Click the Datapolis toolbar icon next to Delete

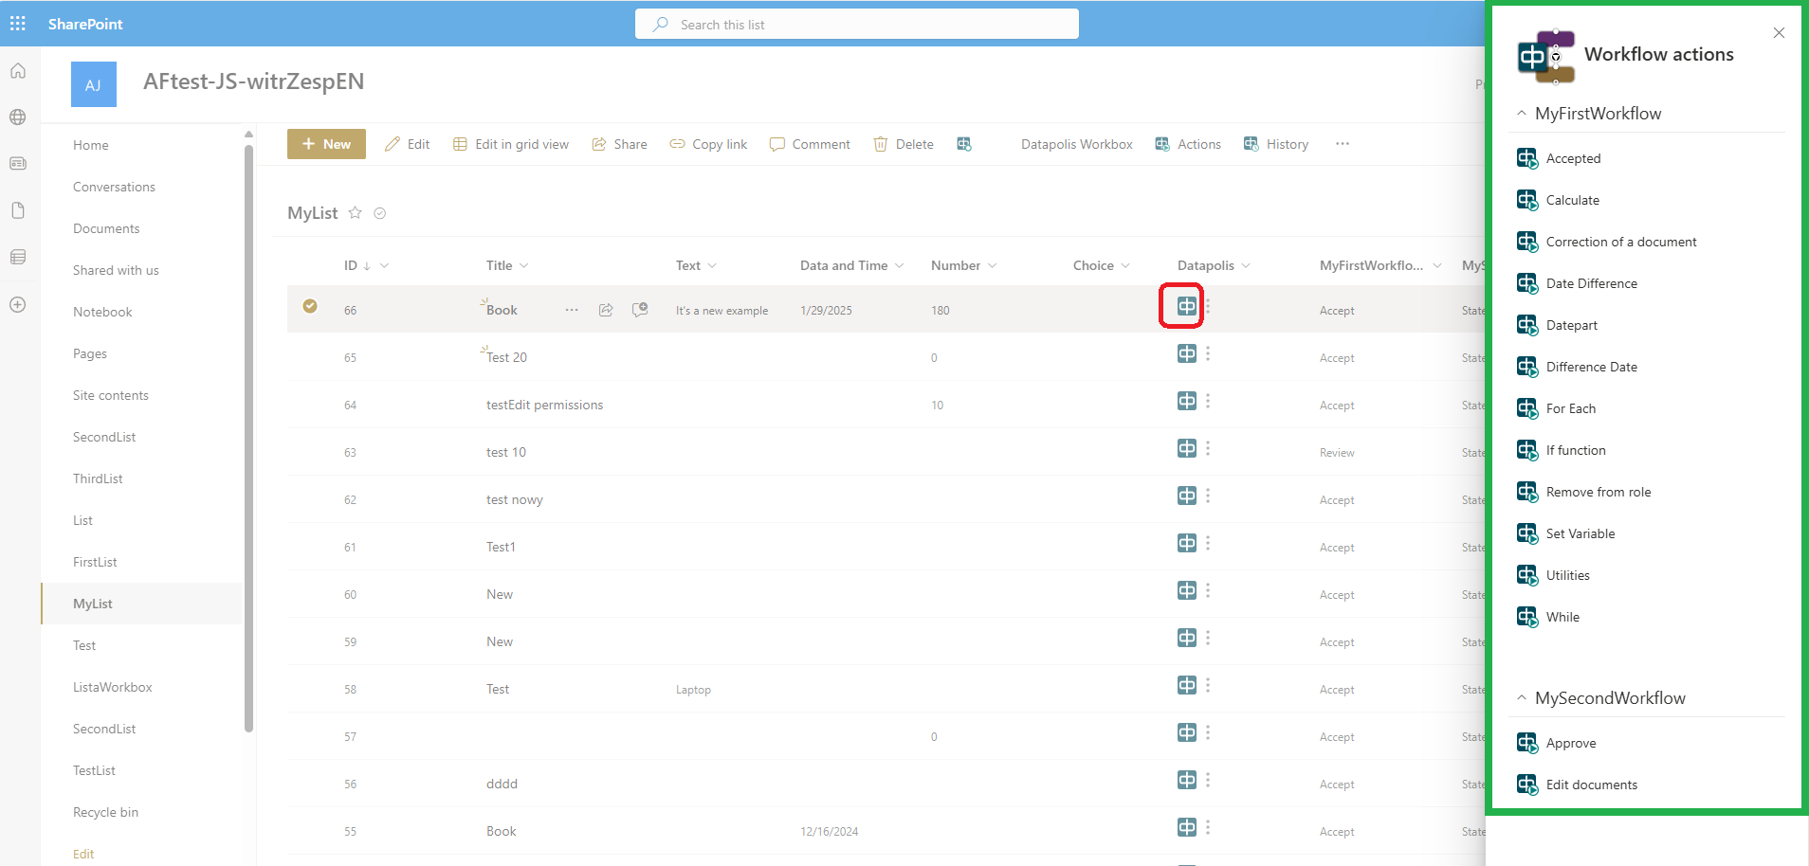click(x=963, y=144)
